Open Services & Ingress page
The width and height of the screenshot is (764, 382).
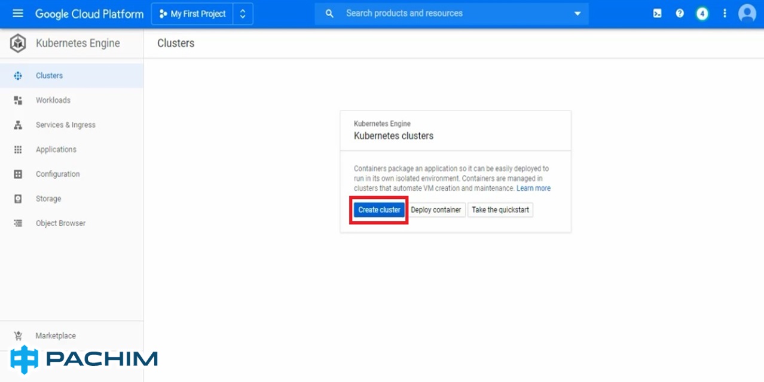click(x=72, y=125)
